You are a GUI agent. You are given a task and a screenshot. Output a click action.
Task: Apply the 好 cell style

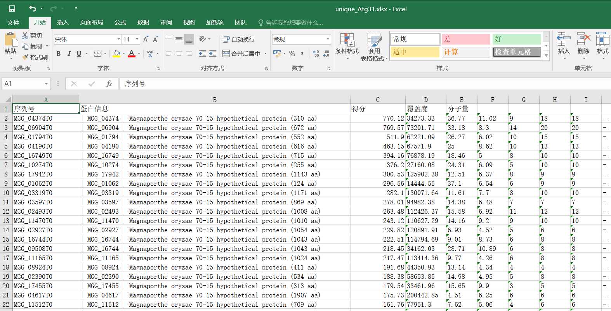[x=517, y=39]
